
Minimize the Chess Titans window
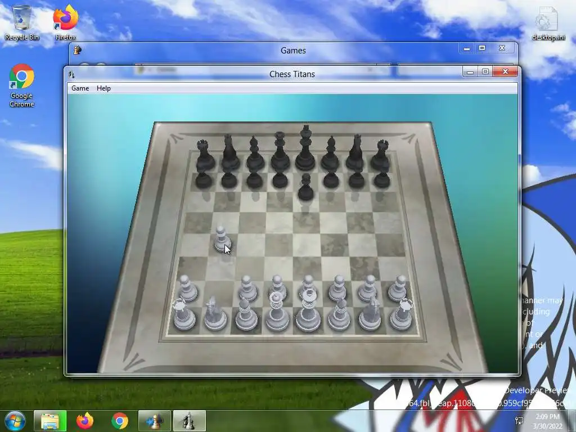(470, 71)
